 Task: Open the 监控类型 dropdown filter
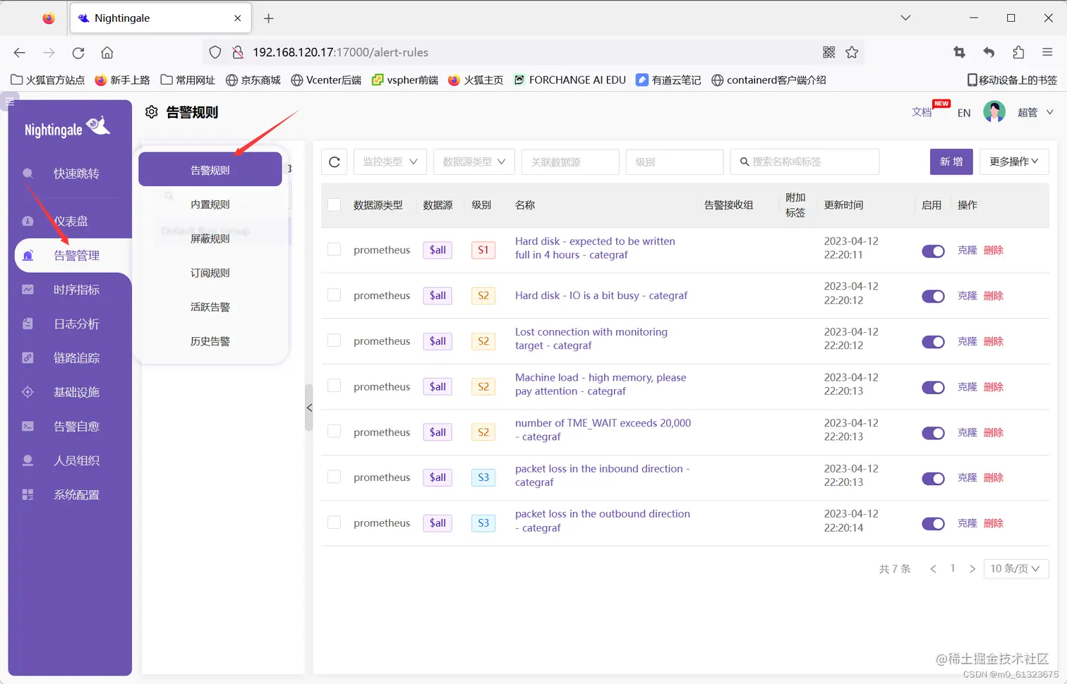point(390,161)
